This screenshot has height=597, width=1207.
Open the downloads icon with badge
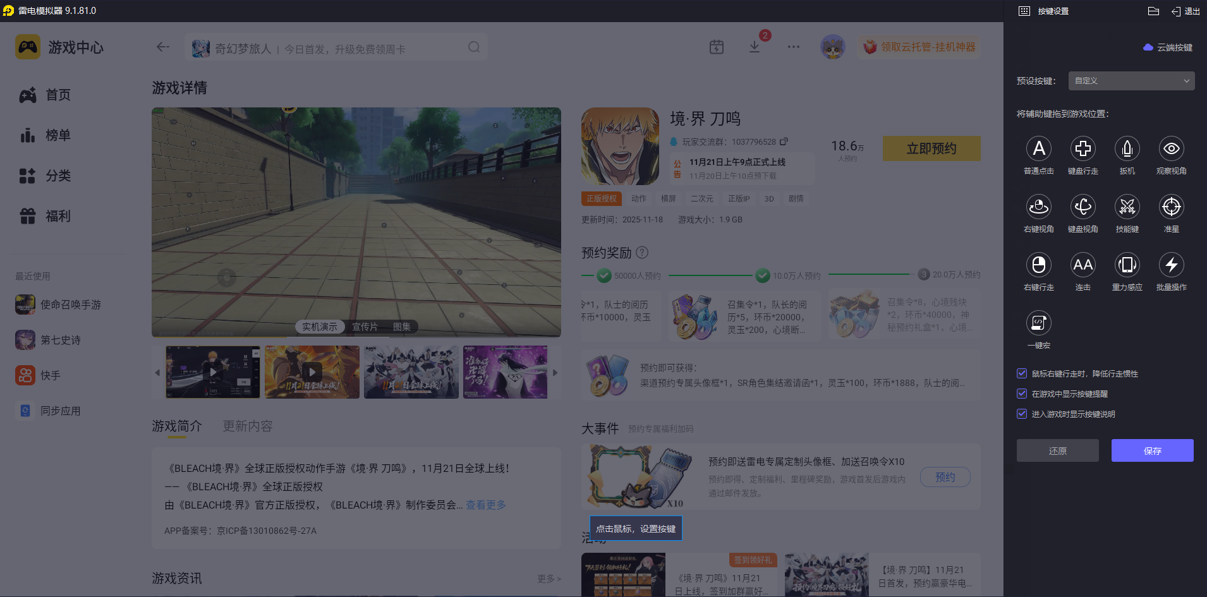coord(755,47)
